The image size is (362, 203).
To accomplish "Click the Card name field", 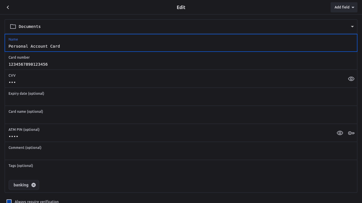I will coord(181,118).
